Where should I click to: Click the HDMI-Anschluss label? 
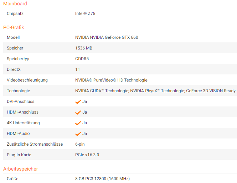click(23, 112)
